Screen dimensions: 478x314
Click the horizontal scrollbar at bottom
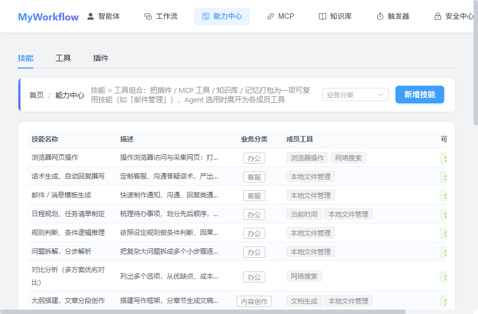(203, 312)
